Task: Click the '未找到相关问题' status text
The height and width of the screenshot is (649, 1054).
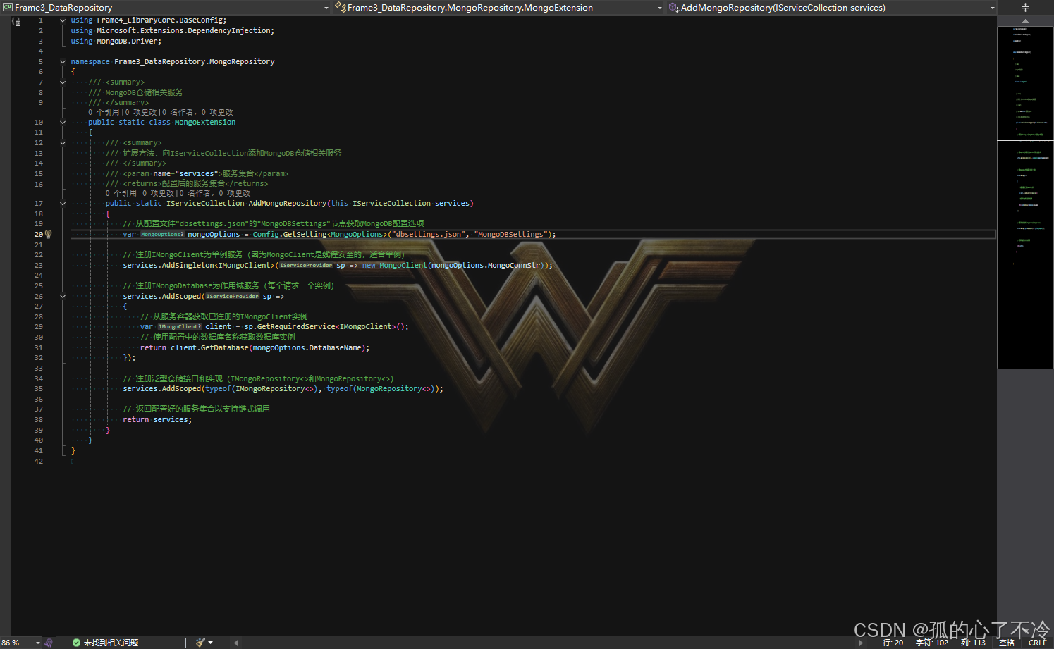Action: (111, 643)
